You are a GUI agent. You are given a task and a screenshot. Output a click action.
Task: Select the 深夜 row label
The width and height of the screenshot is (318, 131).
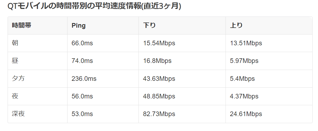(18, 114)
